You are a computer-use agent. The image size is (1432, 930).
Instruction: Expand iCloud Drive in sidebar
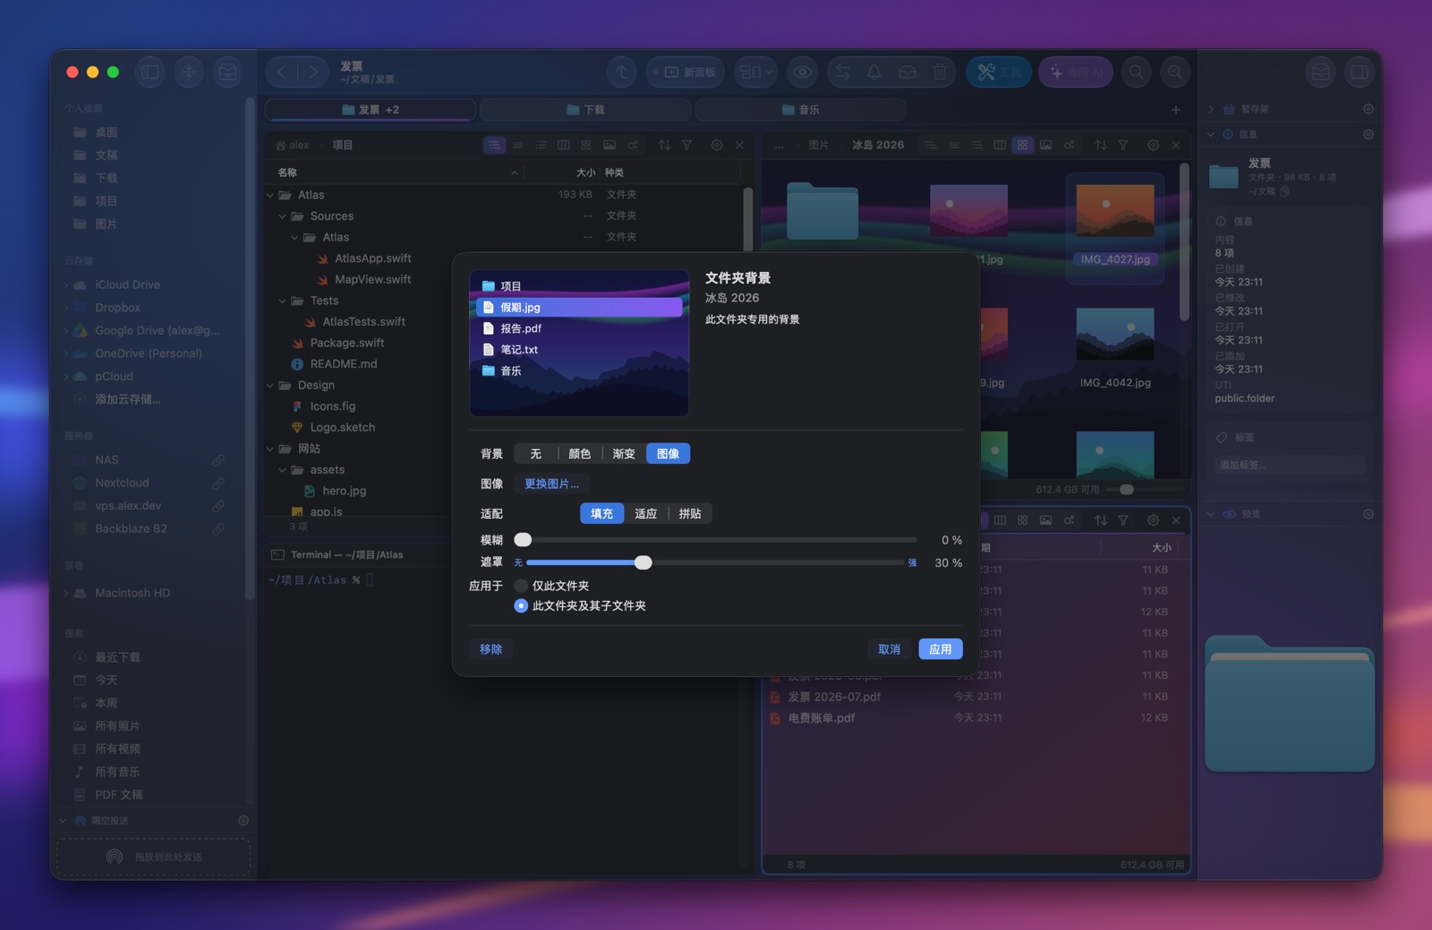66,284
